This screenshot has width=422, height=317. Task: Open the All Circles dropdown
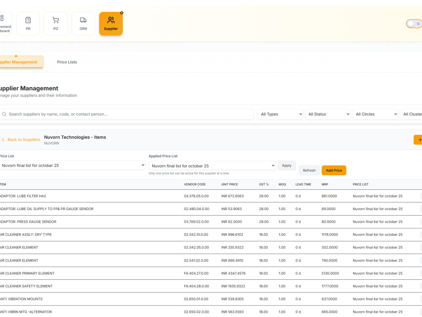pos(376,114)
